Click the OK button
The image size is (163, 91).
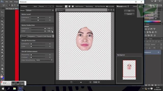129,11
